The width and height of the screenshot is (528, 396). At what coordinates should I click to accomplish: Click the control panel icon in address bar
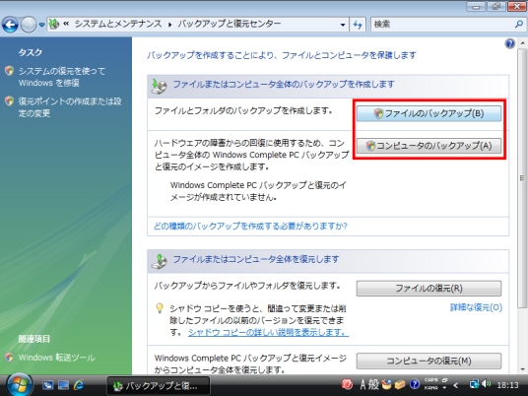pos(54,24)
